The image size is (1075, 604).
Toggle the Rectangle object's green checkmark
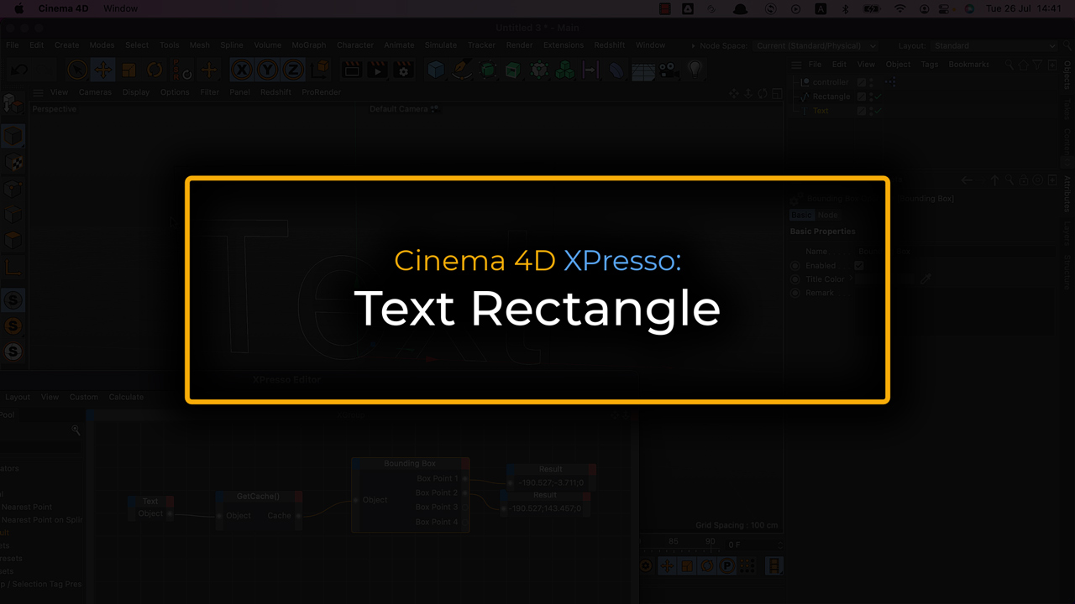tap(876, 96)
